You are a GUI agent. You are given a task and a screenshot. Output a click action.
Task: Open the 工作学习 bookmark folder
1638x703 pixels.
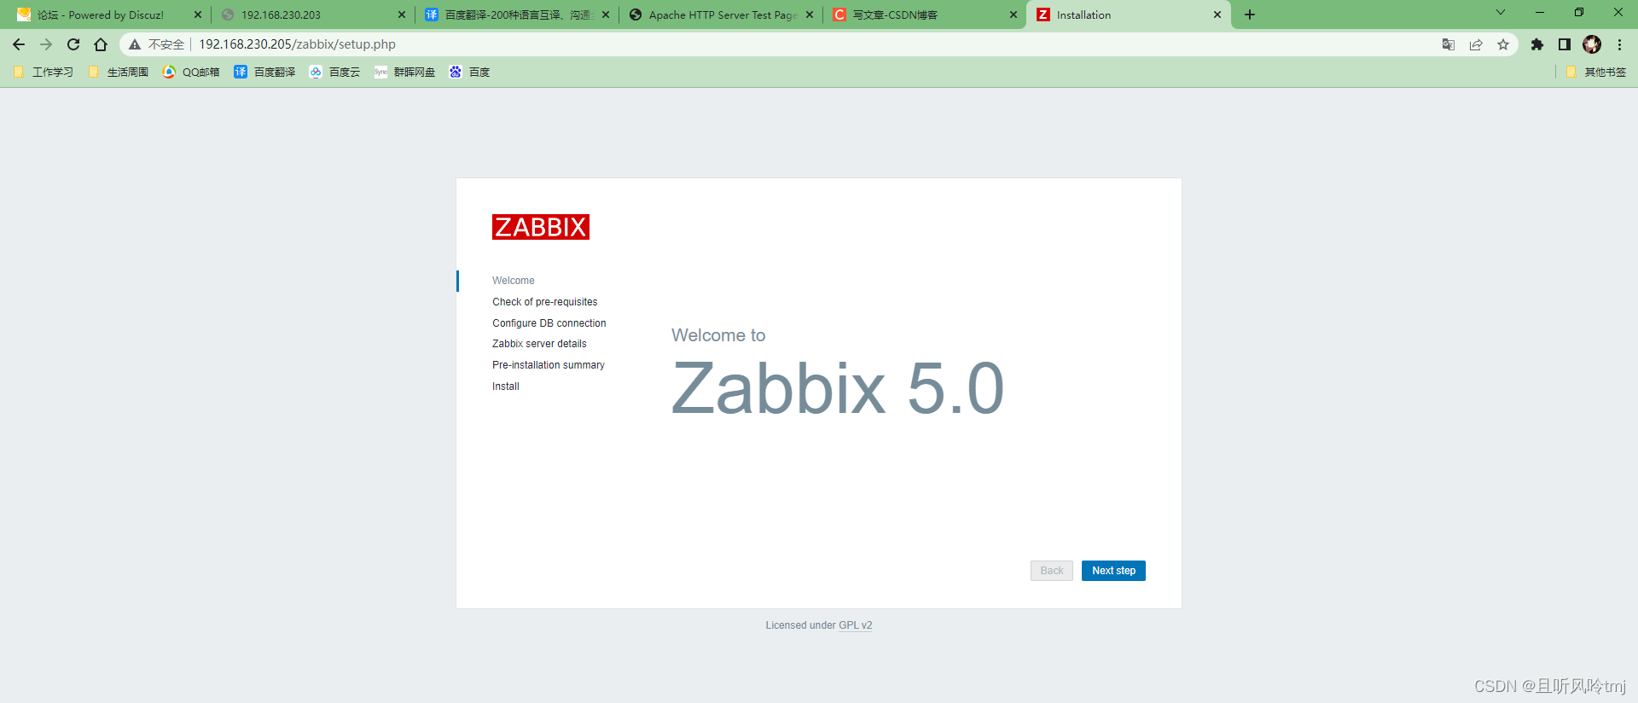point(44,73)
